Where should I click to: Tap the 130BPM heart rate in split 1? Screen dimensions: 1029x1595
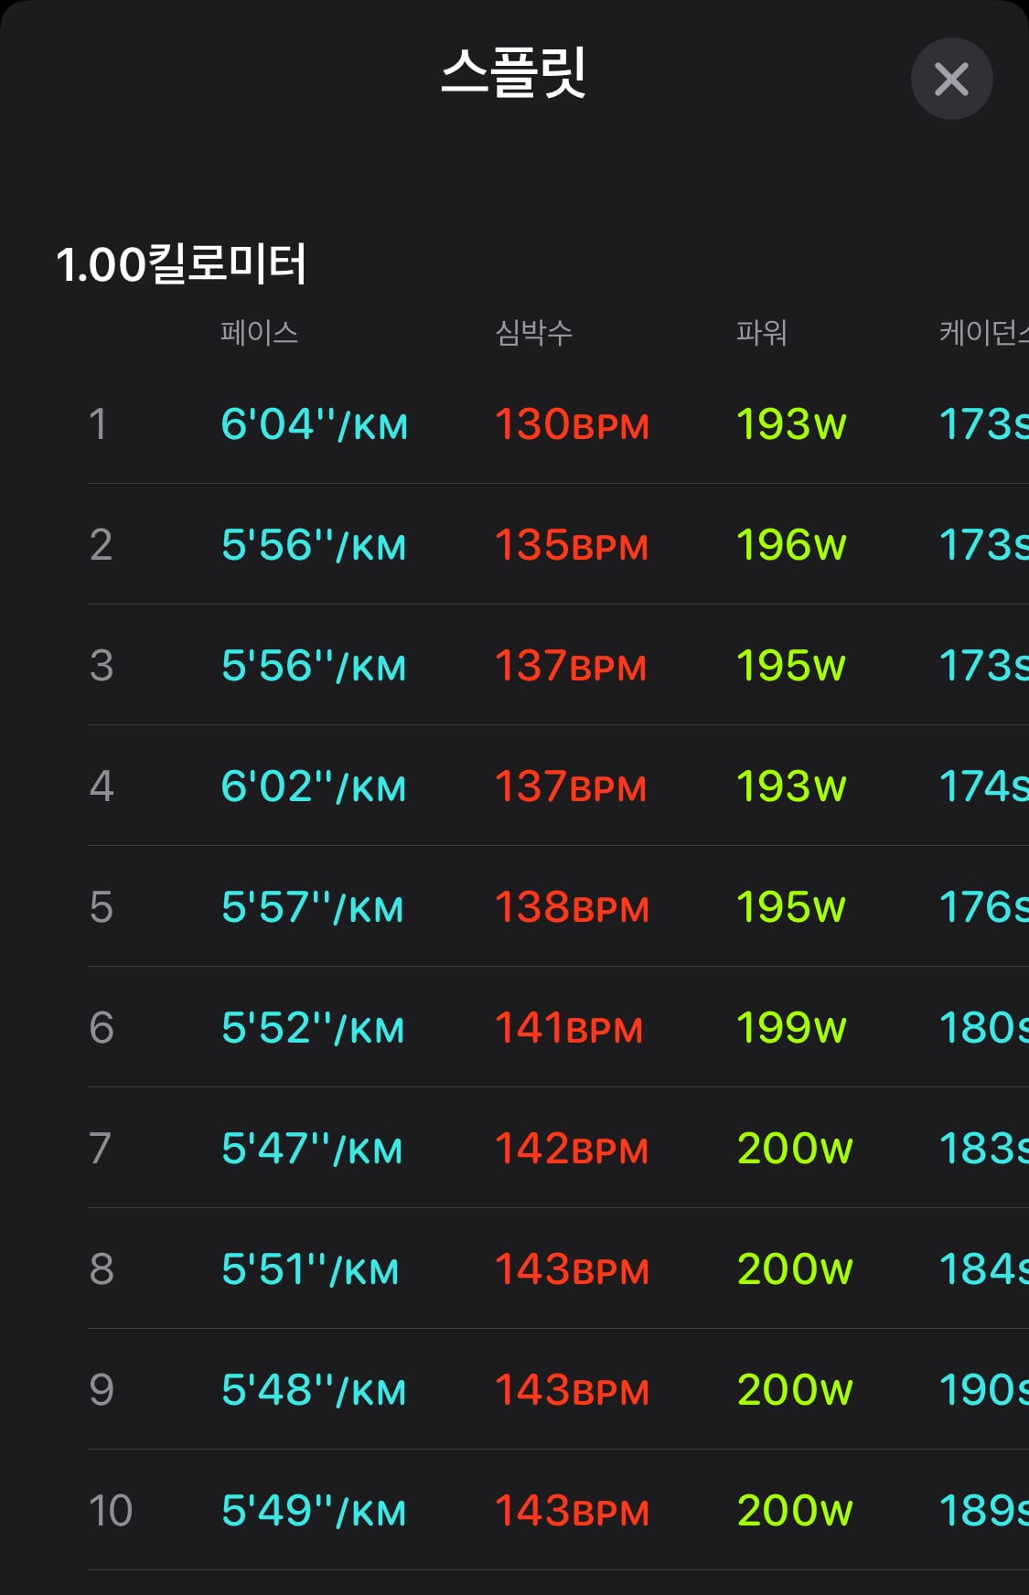coord(572,424)
